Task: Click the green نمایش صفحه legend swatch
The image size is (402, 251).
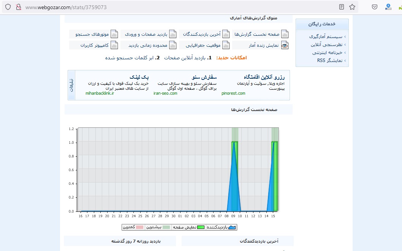Action: pos(201,227)
